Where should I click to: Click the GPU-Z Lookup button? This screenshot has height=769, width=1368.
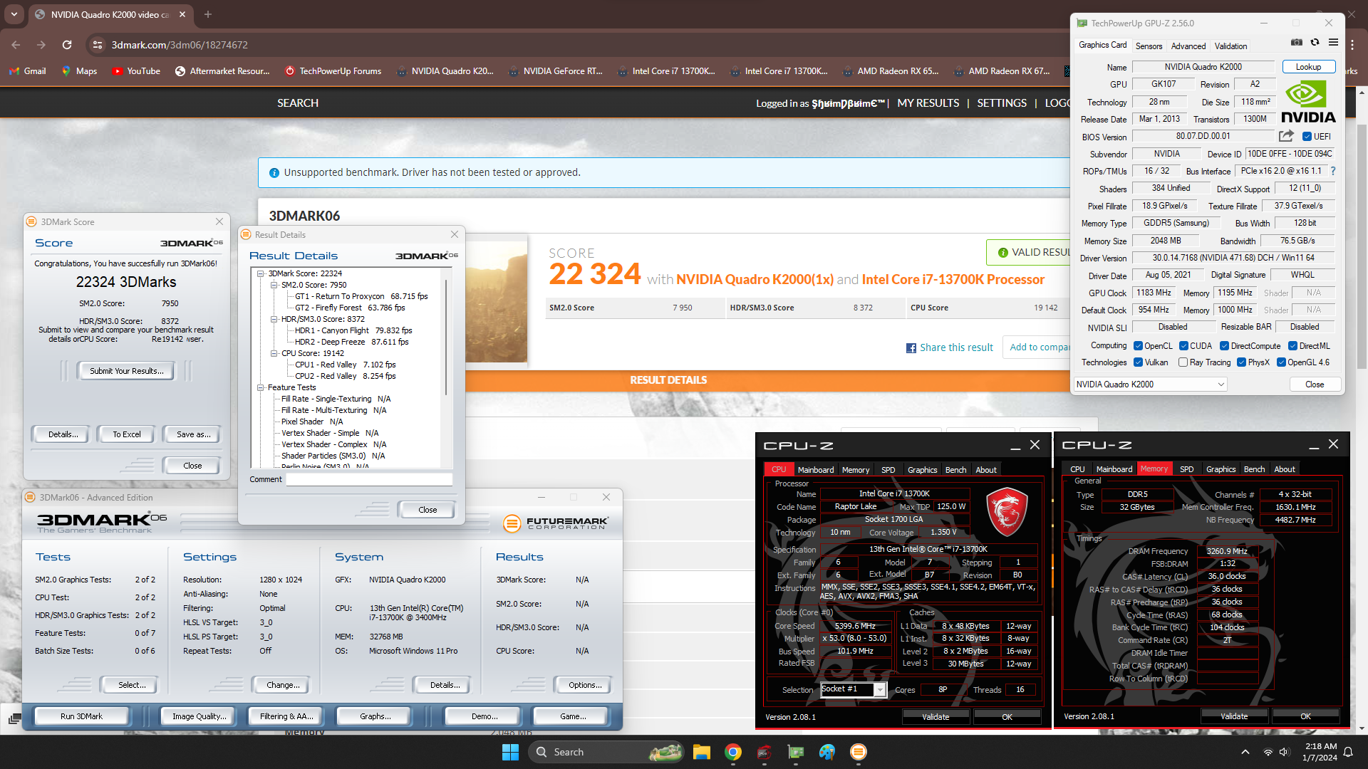pos(1308,67)
